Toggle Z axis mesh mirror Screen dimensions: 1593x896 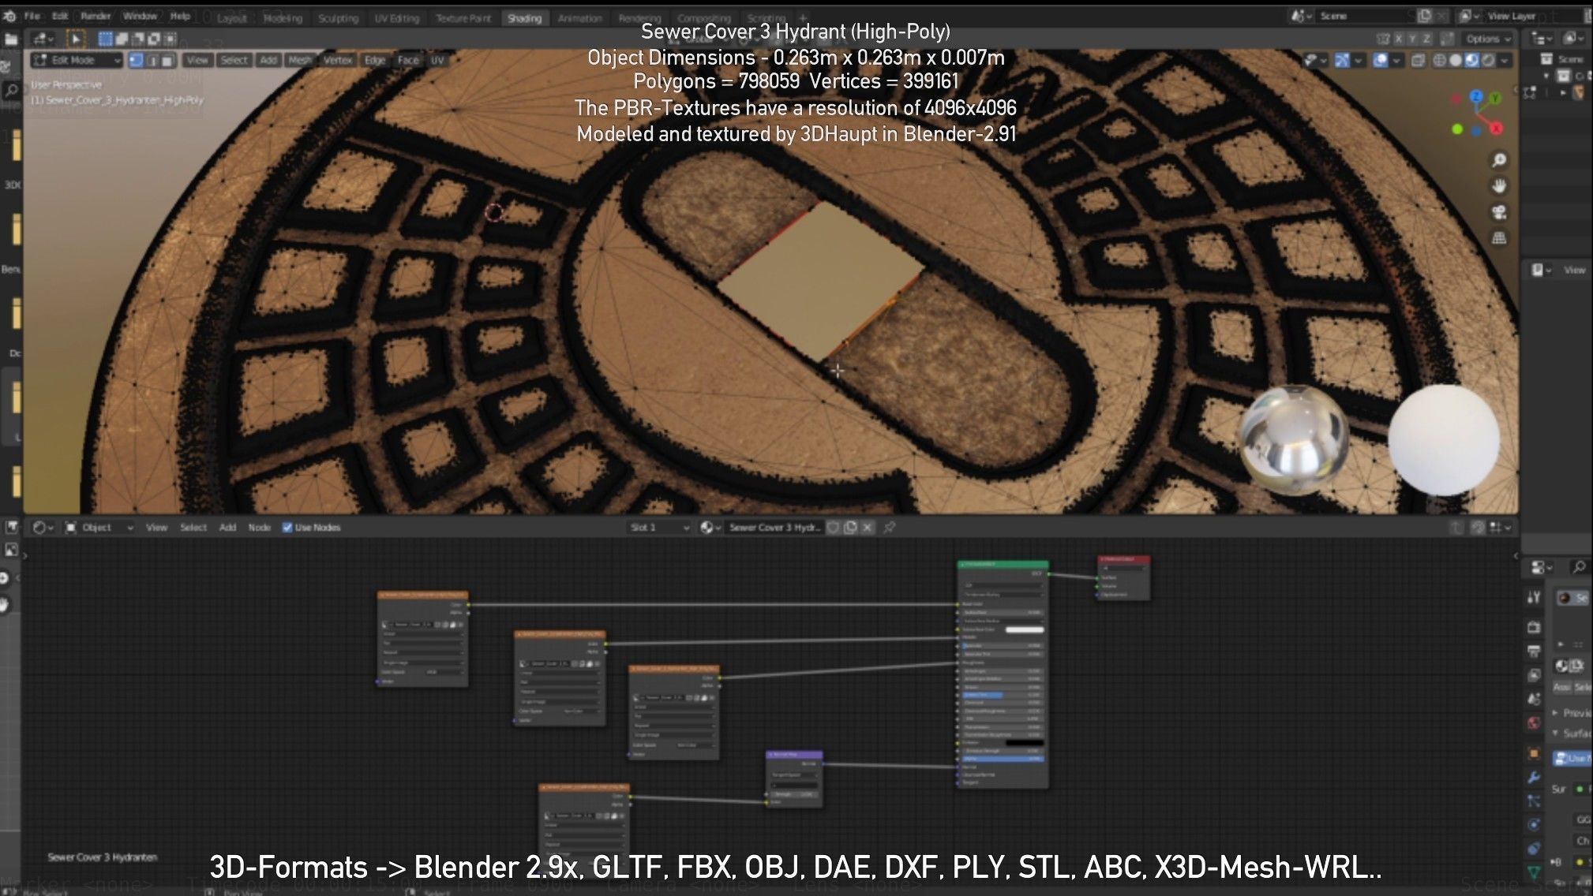(1426, 39)
